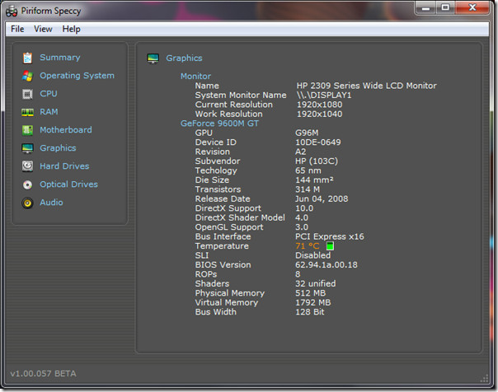The image size is (498, 392).
Task: Close the Speccy window
Action: 472,7
